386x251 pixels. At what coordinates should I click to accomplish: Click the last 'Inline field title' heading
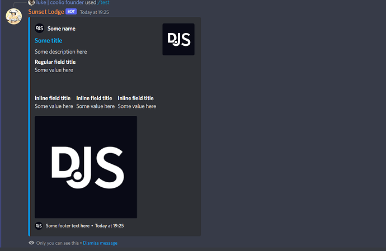coord(136,98)
